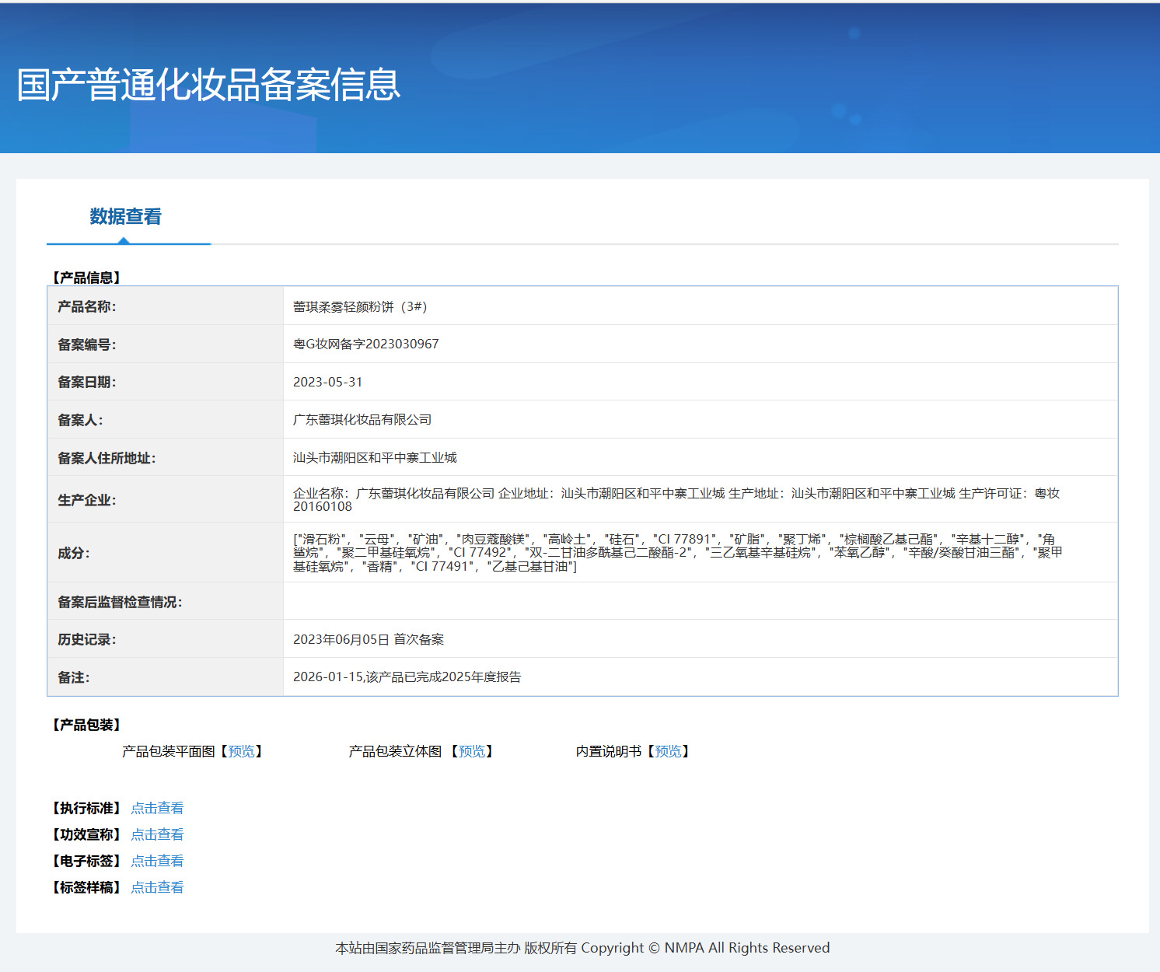The image size is (1160, 972).
Task: Select remark 2026-01-15,该产品已完成2025年度报告
Action: click(x=407, y=677)
